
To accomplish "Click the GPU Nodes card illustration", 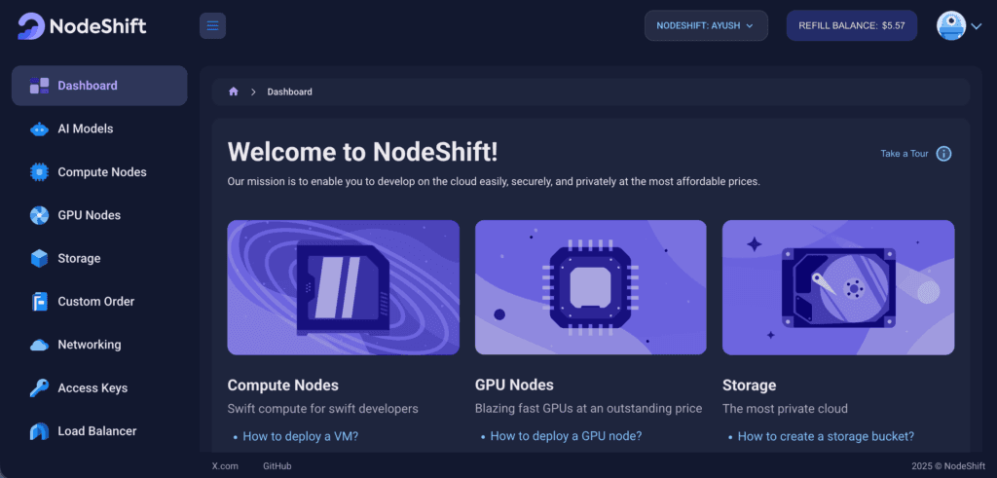I will point(590,287).
